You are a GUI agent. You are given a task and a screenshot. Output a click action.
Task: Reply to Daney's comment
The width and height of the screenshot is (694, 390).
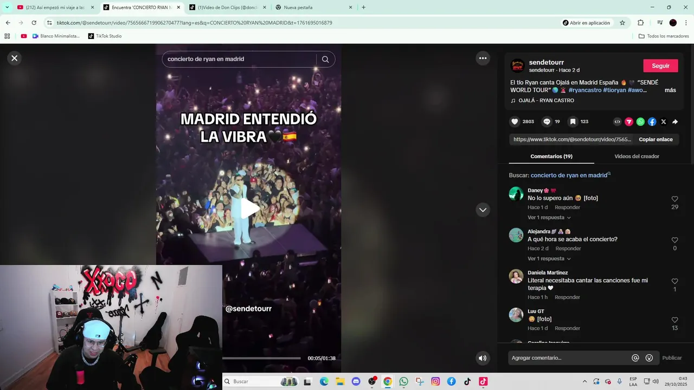click(x=567, y=207)
